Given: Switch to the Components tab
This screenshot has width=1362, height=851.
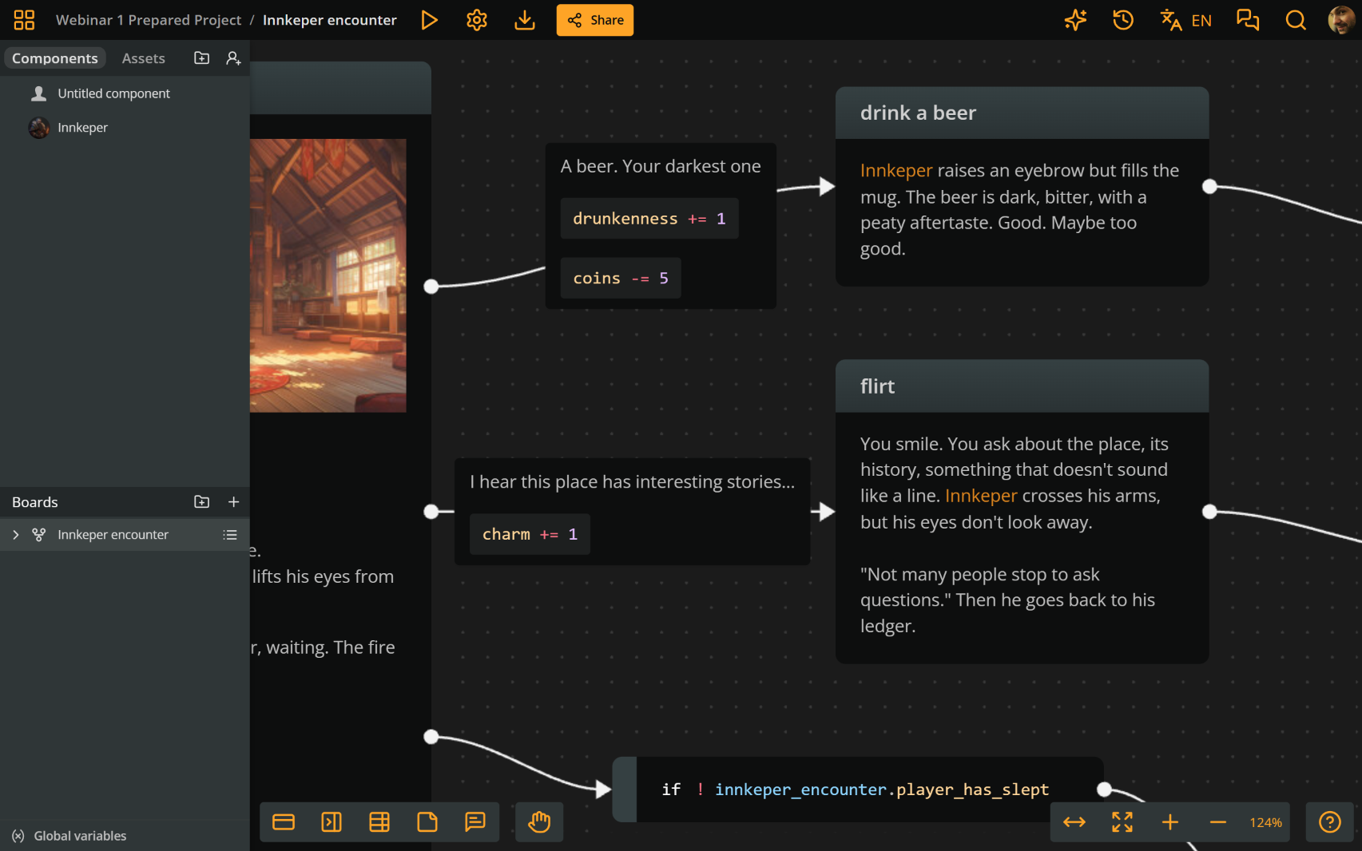Looking at the screenshot, I should (55, 58).
